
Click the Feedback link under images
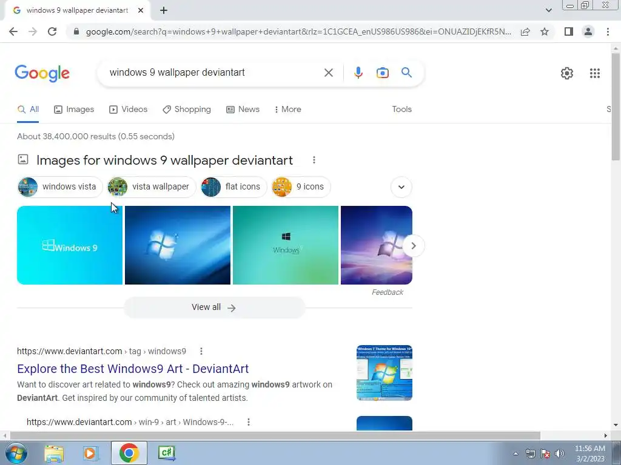pos(388,292)
